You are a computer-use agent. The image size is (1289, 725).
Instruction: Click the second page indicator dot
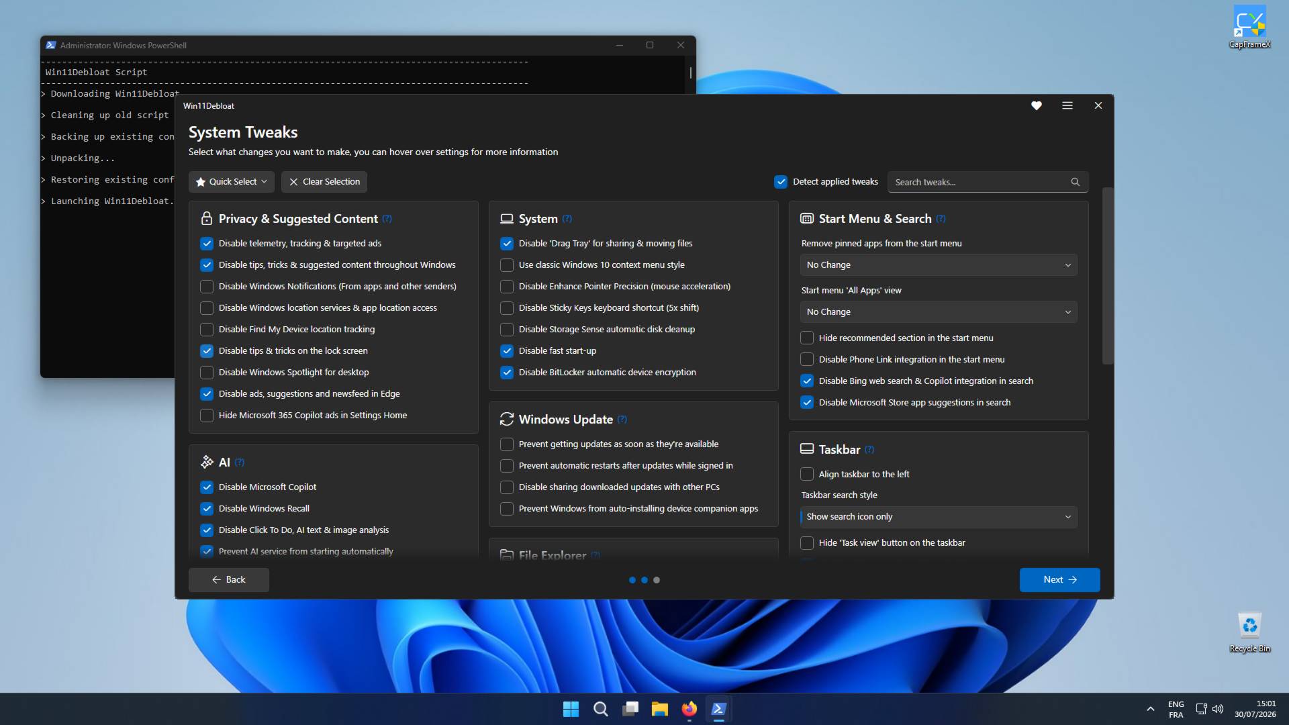[x=644, y=580]
